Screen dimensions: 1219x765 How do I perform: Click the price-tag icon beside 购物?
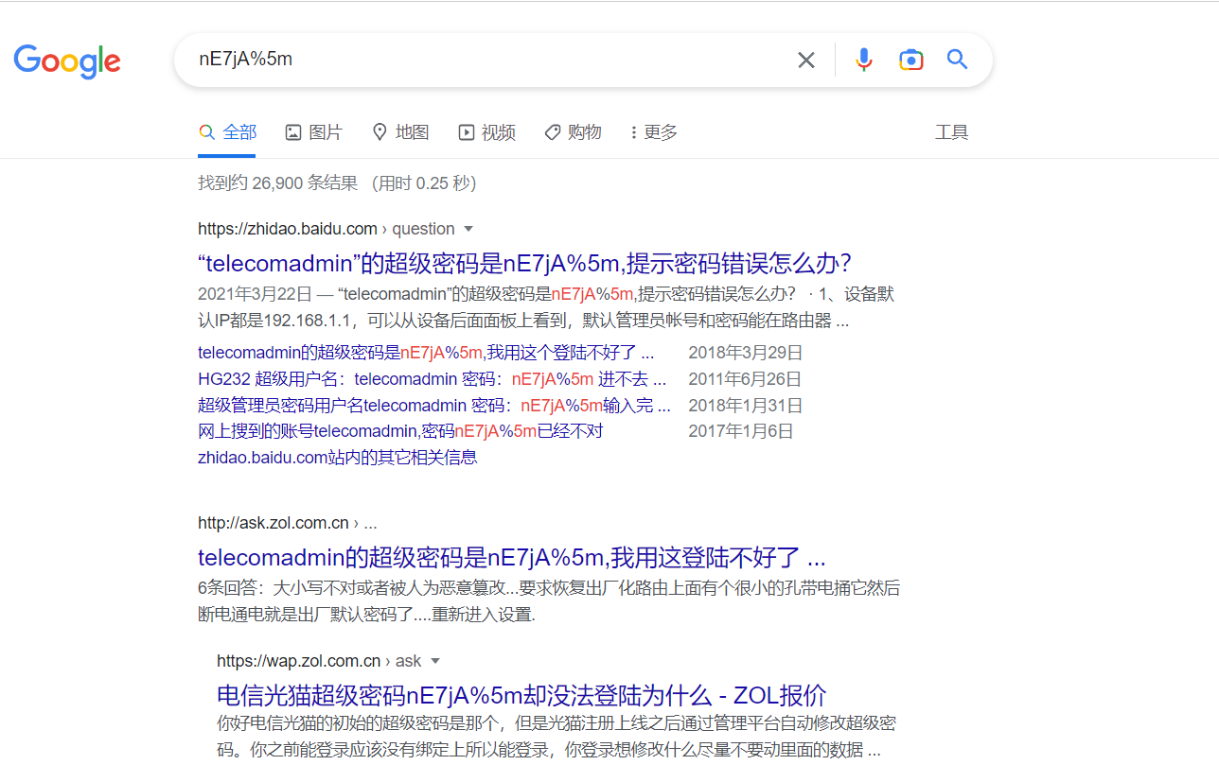click(551, 131)
